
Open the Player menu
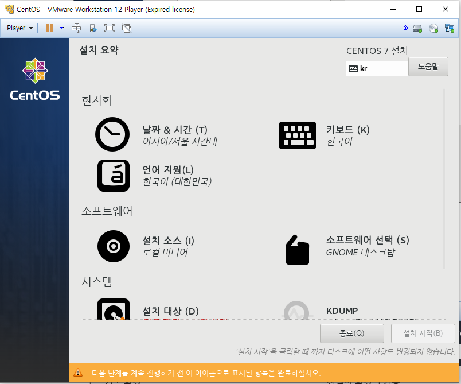click(19, 28)
